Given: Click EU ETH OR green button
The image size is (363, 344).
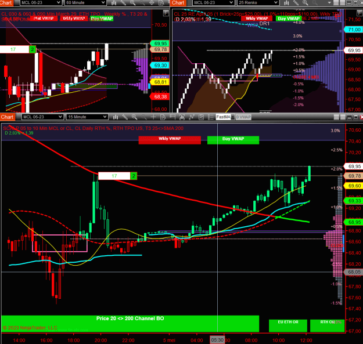Looking at the screenshot, I should pos(288,325).
